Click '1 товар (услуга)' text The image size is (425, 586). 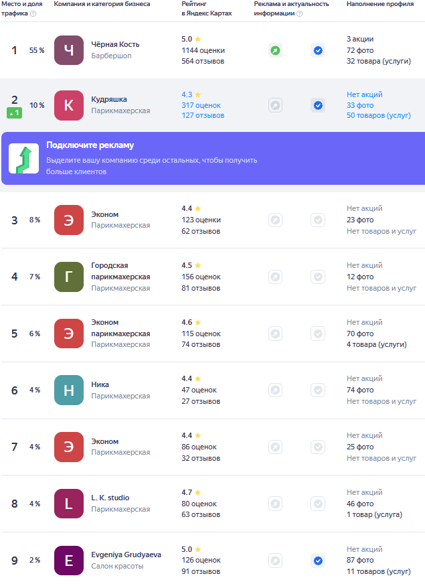tap(374, 514)
